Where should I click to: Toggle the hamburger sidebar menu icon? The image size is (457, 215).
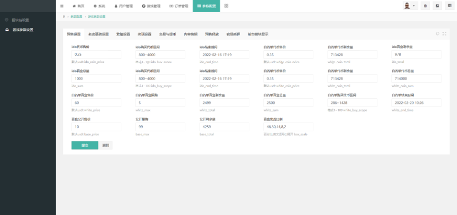[x=62, y=6]
